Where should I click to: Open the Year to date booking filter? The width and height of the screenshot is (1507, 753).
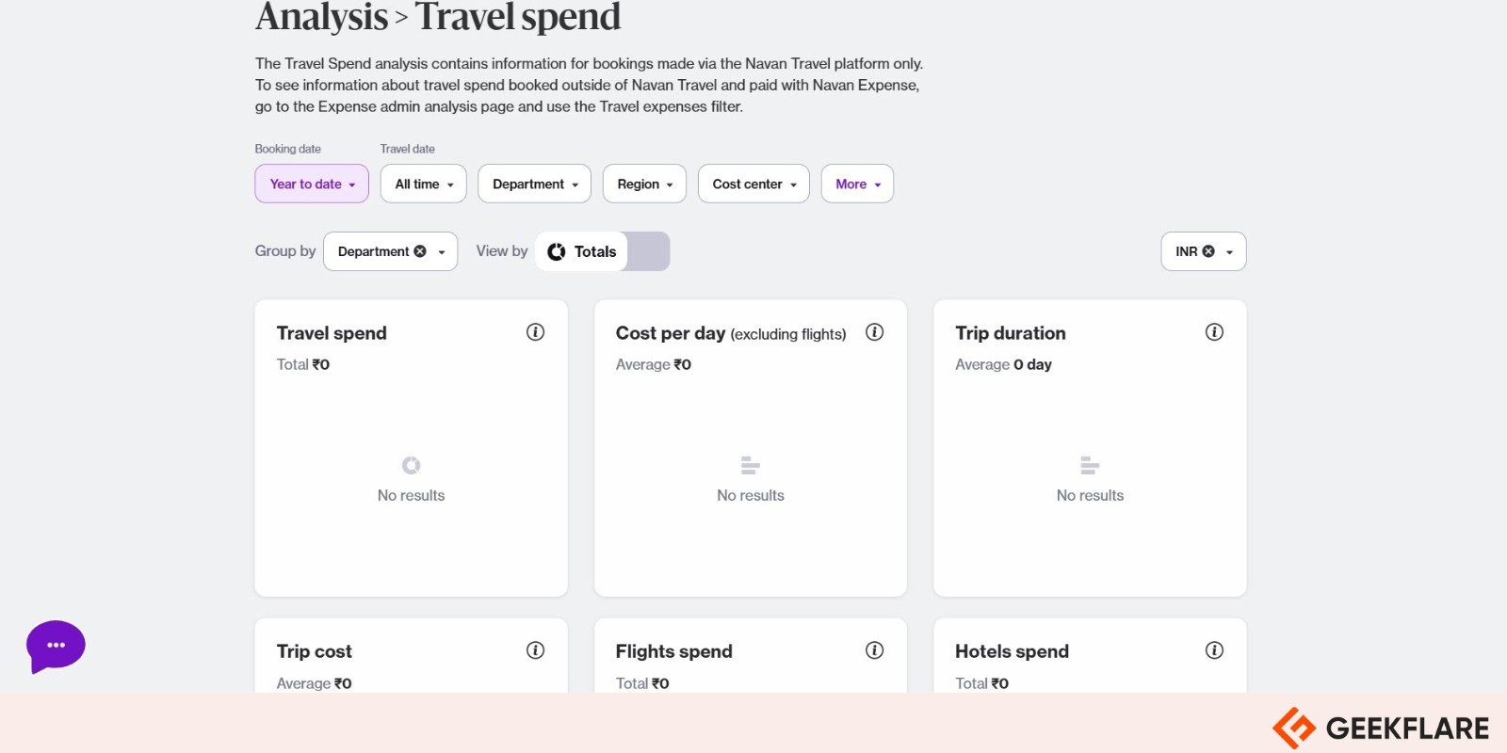click(312, 184)
